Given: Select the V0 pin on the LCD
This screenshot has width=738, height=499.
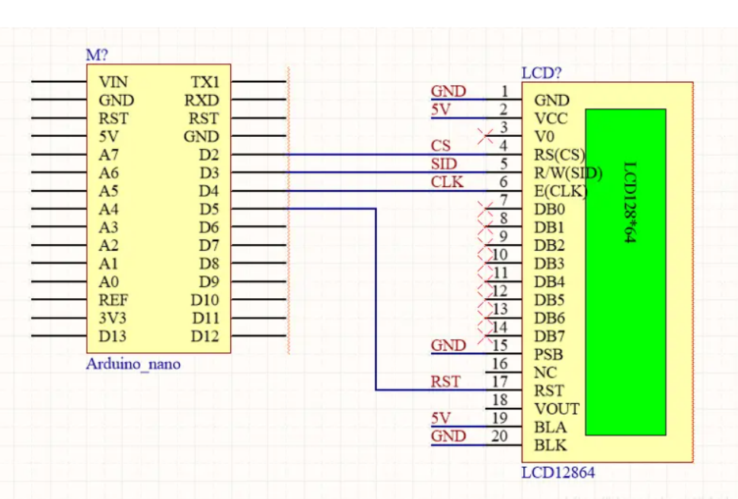Looking at the screenshot, I should (544, 137).
